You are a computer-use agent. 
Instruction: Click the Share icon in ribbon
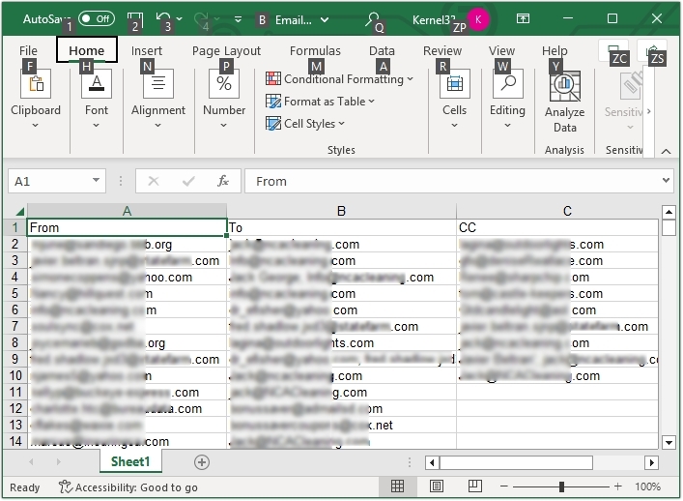(x=652, y=51)
